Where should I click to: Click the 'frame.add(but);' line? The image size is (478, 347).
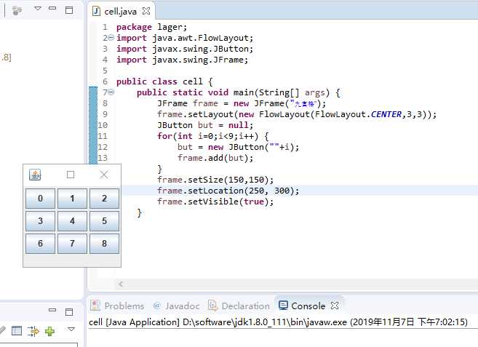215,158
